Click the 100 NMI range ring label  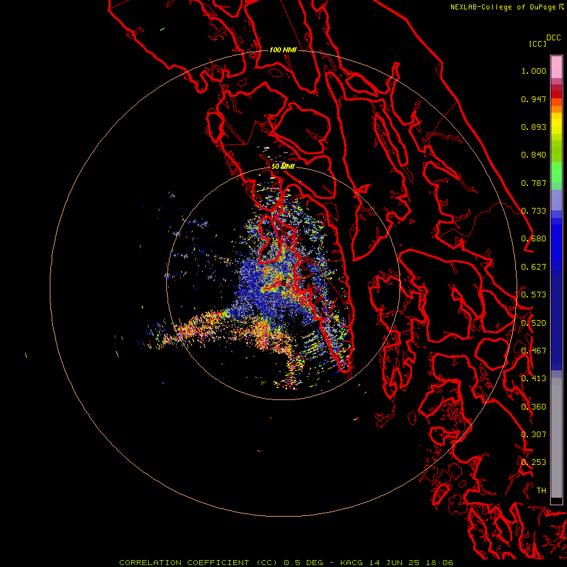click(x=283, y=50)
